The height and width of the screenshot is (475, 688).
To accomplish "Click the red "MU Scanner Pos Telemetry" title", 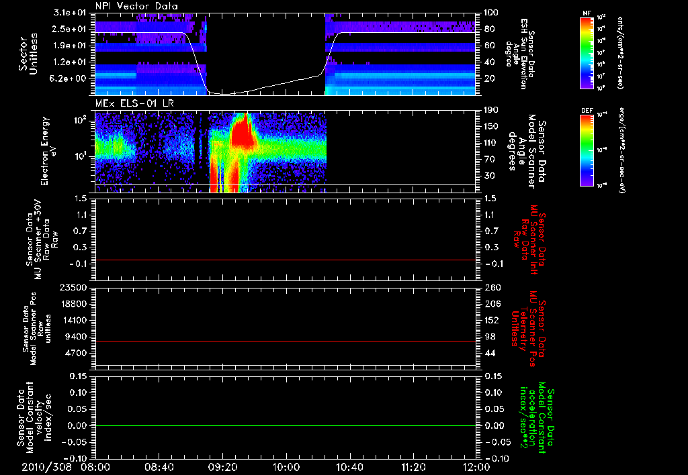I will point(528,329).
